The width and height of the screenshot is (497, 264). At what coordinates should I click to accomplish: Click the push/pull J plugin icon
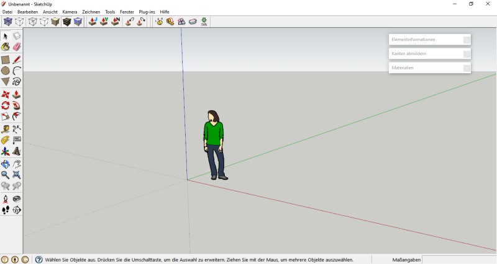pos(93,22)
